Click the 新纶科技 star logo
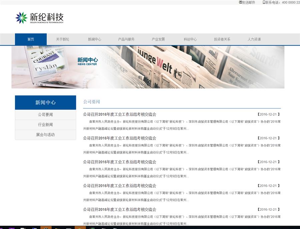The image size is (300, 229). (x=21, y=18)
